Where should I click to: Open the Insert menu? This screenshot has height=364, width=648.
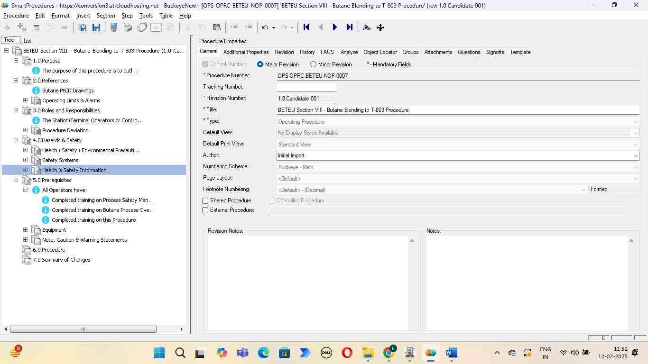tap(83, 16)
